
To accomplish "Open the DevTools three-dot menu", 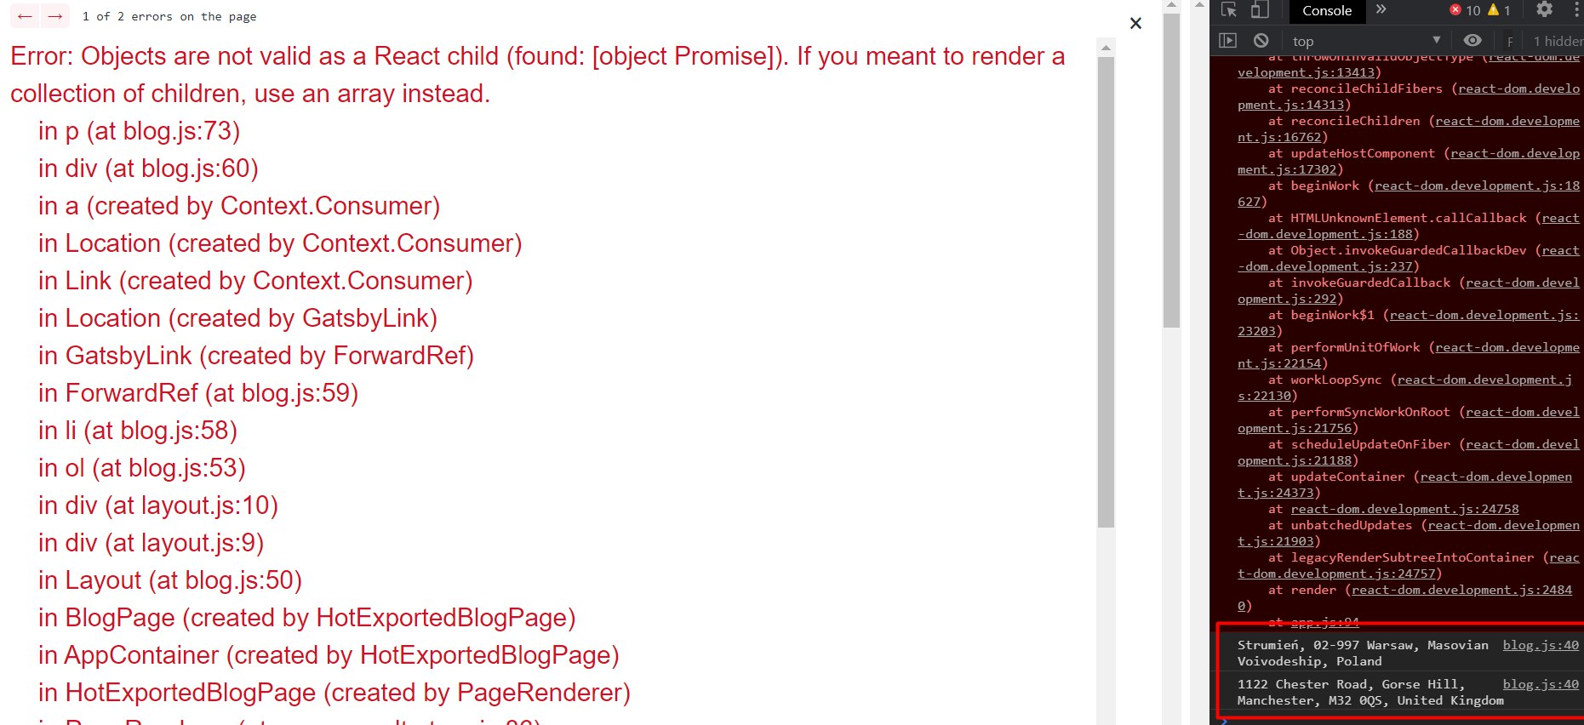I will click(x=1576, y=9).
